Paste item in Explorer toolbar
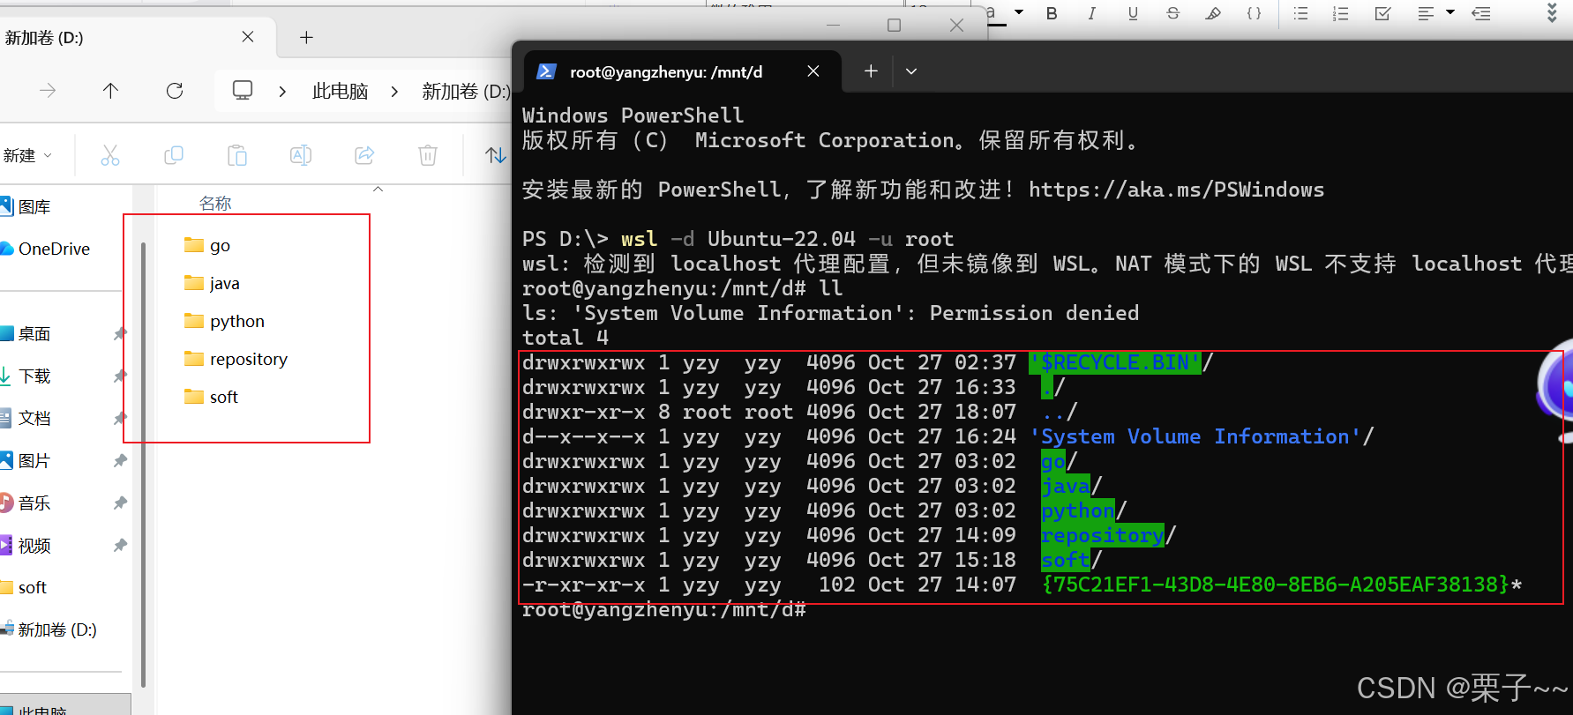The image size is (1573, 715). point(237,156)
